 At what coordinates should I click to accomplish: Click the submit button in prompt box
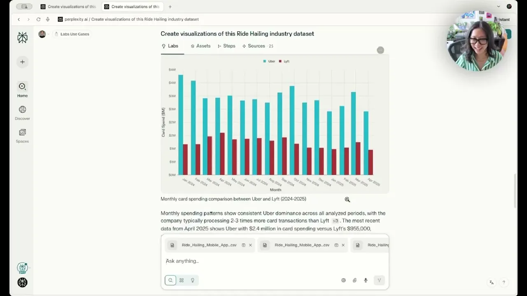379,280
